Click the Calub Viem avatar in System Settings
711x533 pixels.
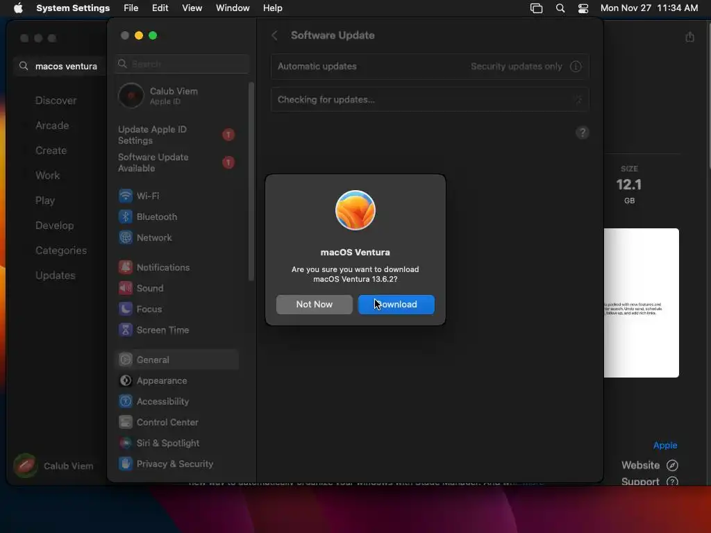[x=131, y=96]
